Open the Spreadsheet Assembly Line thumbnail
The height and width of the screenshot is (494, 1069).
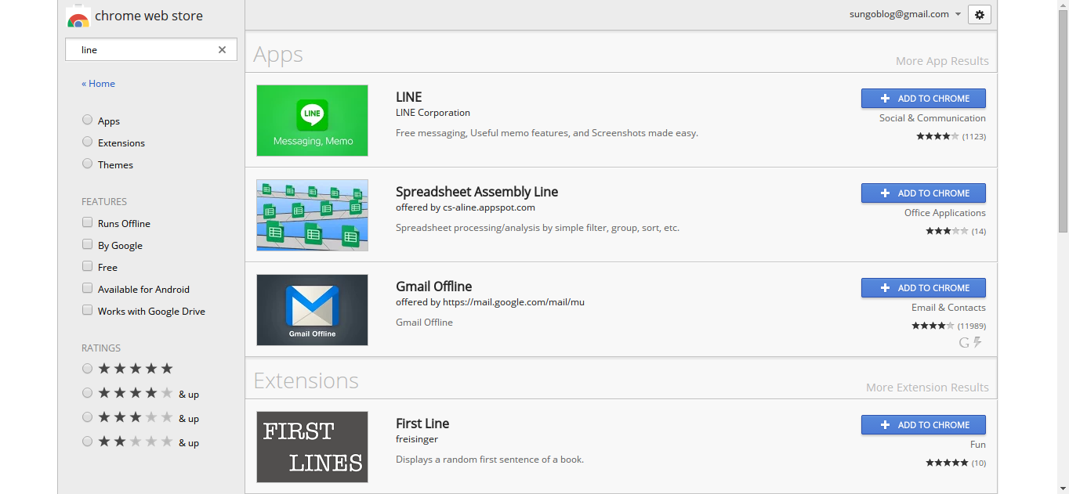click(312, 215)
